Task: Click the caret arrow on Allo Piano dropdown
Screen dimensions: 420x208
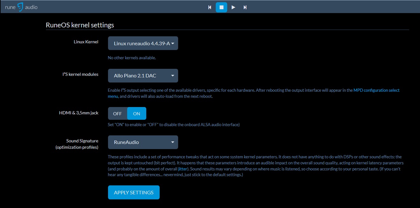Action: click(172, 76)
